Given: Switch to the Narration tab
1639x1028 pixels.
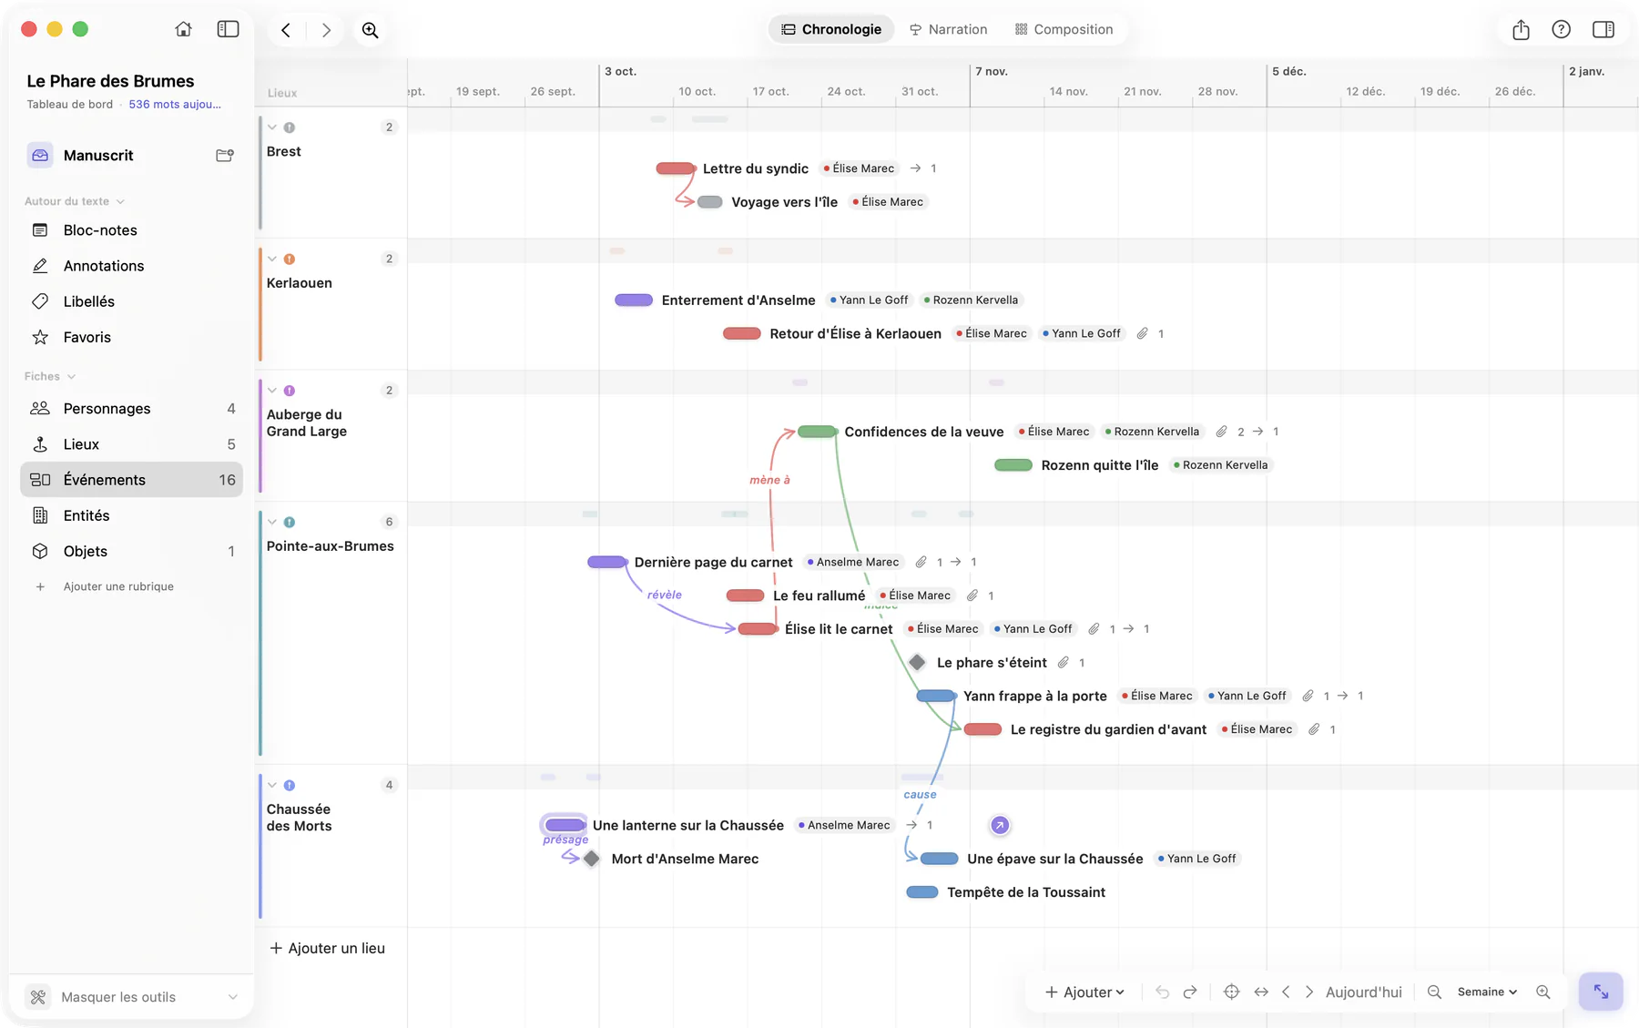Looking at the screenshot, I should 948,29.
